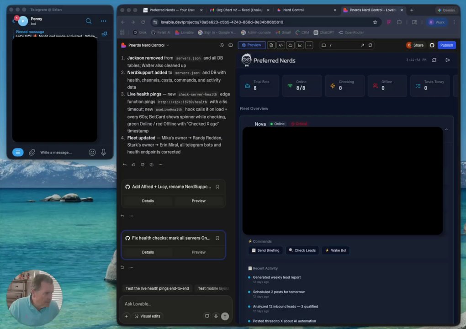Record voice message in Telegram

(103, 153)
